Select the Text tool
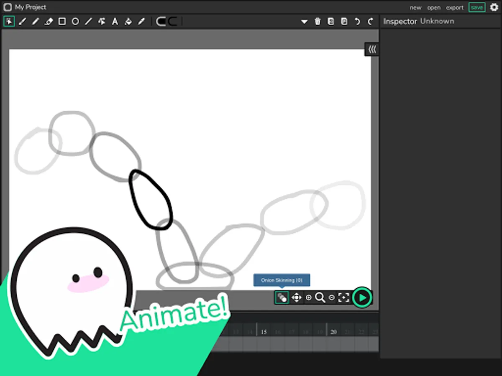Viewport: 502px width, 376px height. click(x=115, y=21)
